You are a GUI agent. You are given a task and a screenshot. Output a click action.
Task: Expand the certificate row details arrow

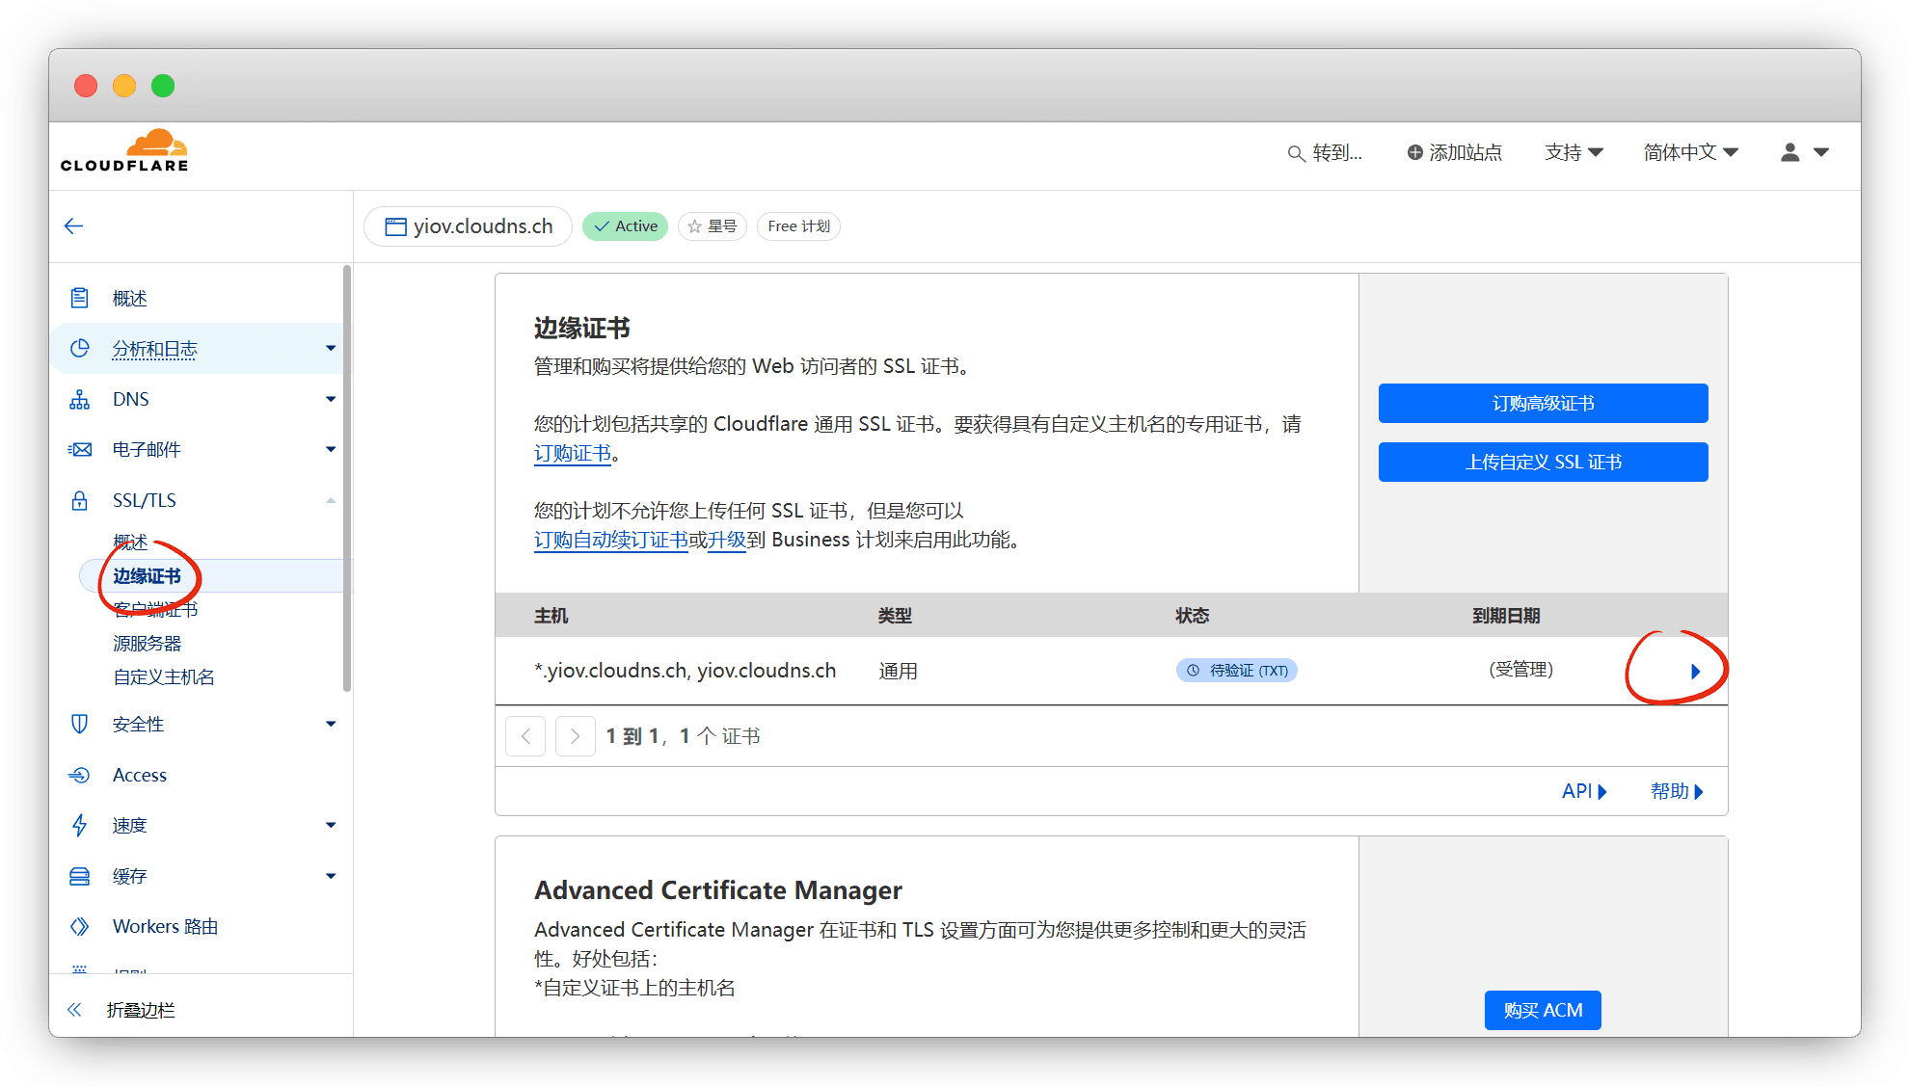point(1695,672)
